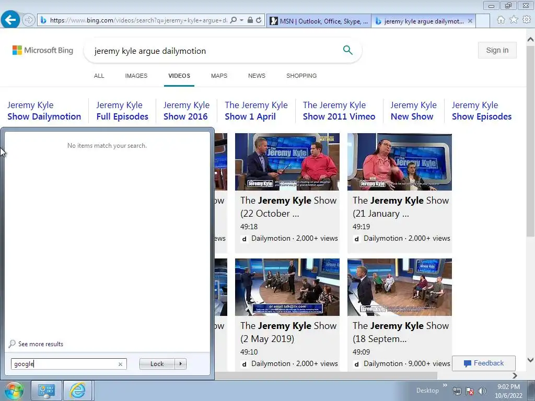
Task: Open The Jeremy Kyle Show 2011 Vimeo suggestion
Action: pyautogui.click(x=339, y=111)
